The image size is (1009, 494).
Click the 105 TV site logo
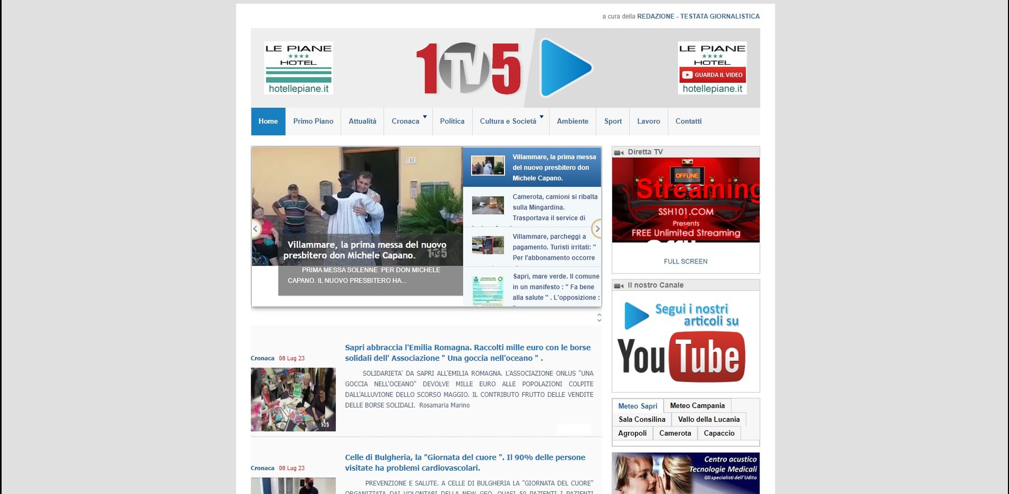pyautogui.click(x=468, y=69)
